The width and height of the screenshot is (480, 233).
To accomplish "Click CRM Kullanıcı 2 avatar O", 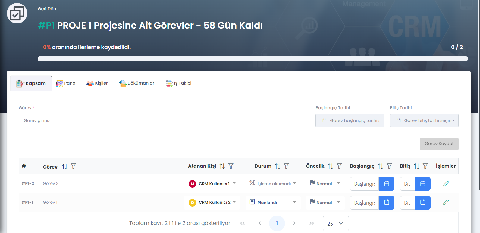I will coord(192,203).
